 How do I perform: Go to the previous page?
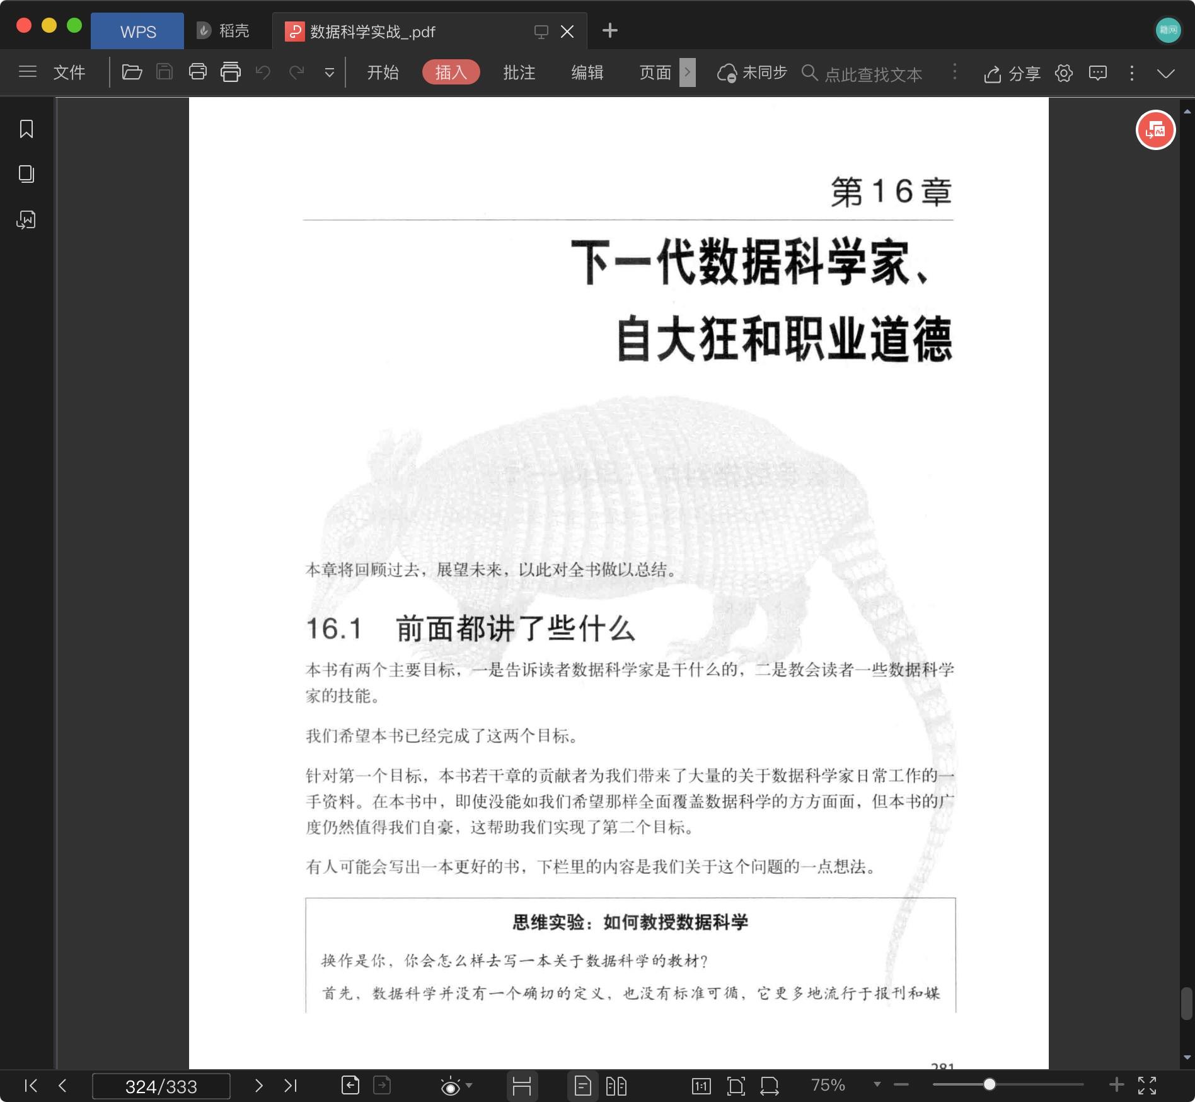click(x=62, y=1085)
